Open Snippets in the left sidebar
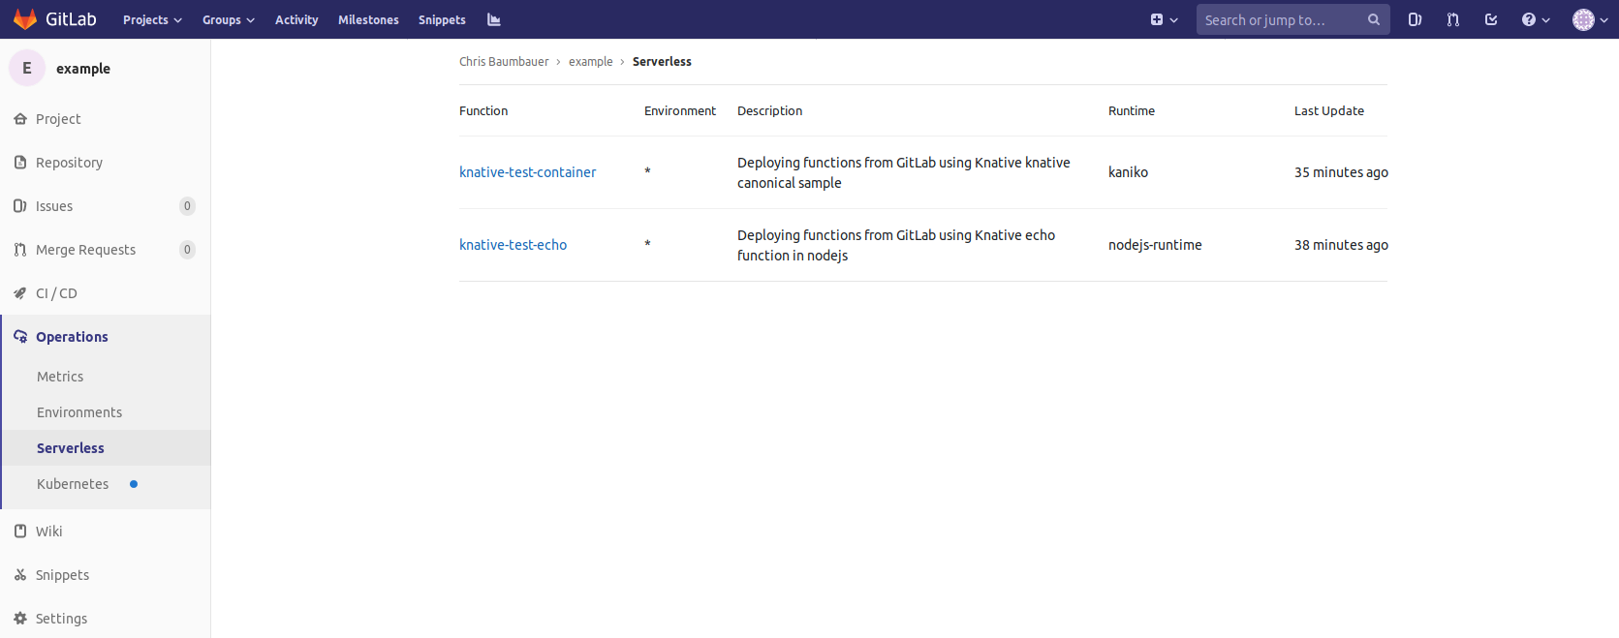The image size is (1619, 638). pyautogui.click(x=62, y=575)
